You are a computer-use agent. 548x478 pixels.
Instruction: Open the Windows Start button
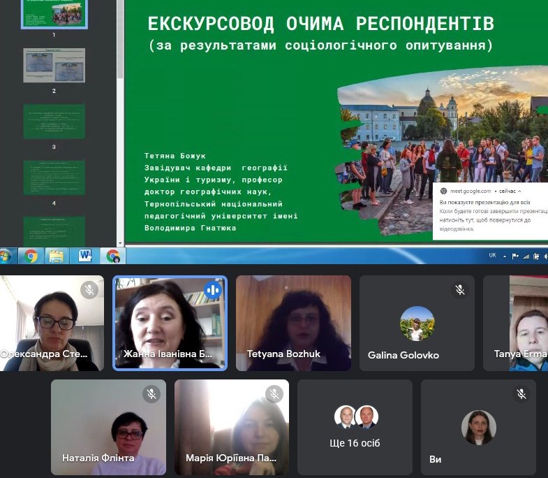[5, 256]
